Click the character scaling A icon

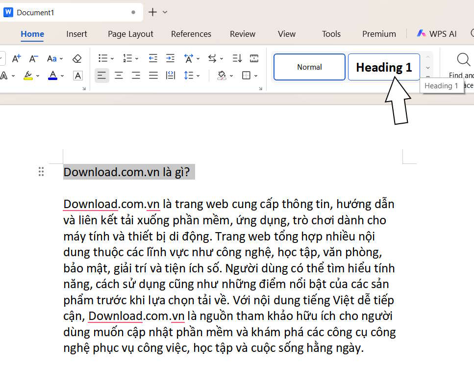189,58
